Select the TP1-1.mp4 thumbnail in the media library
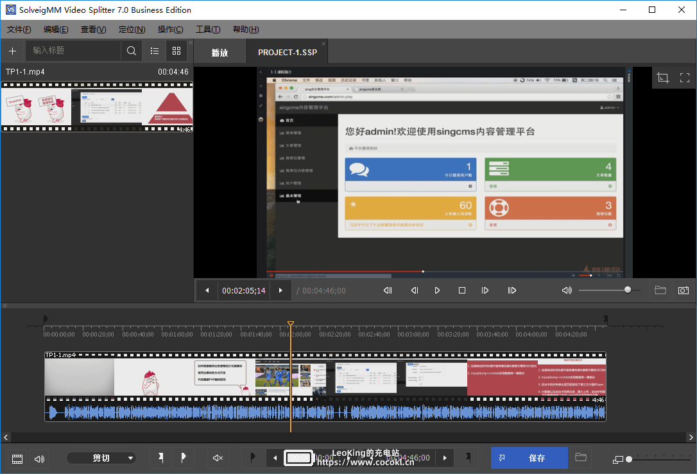Viewport: 697px width, 474px height. 97,107
